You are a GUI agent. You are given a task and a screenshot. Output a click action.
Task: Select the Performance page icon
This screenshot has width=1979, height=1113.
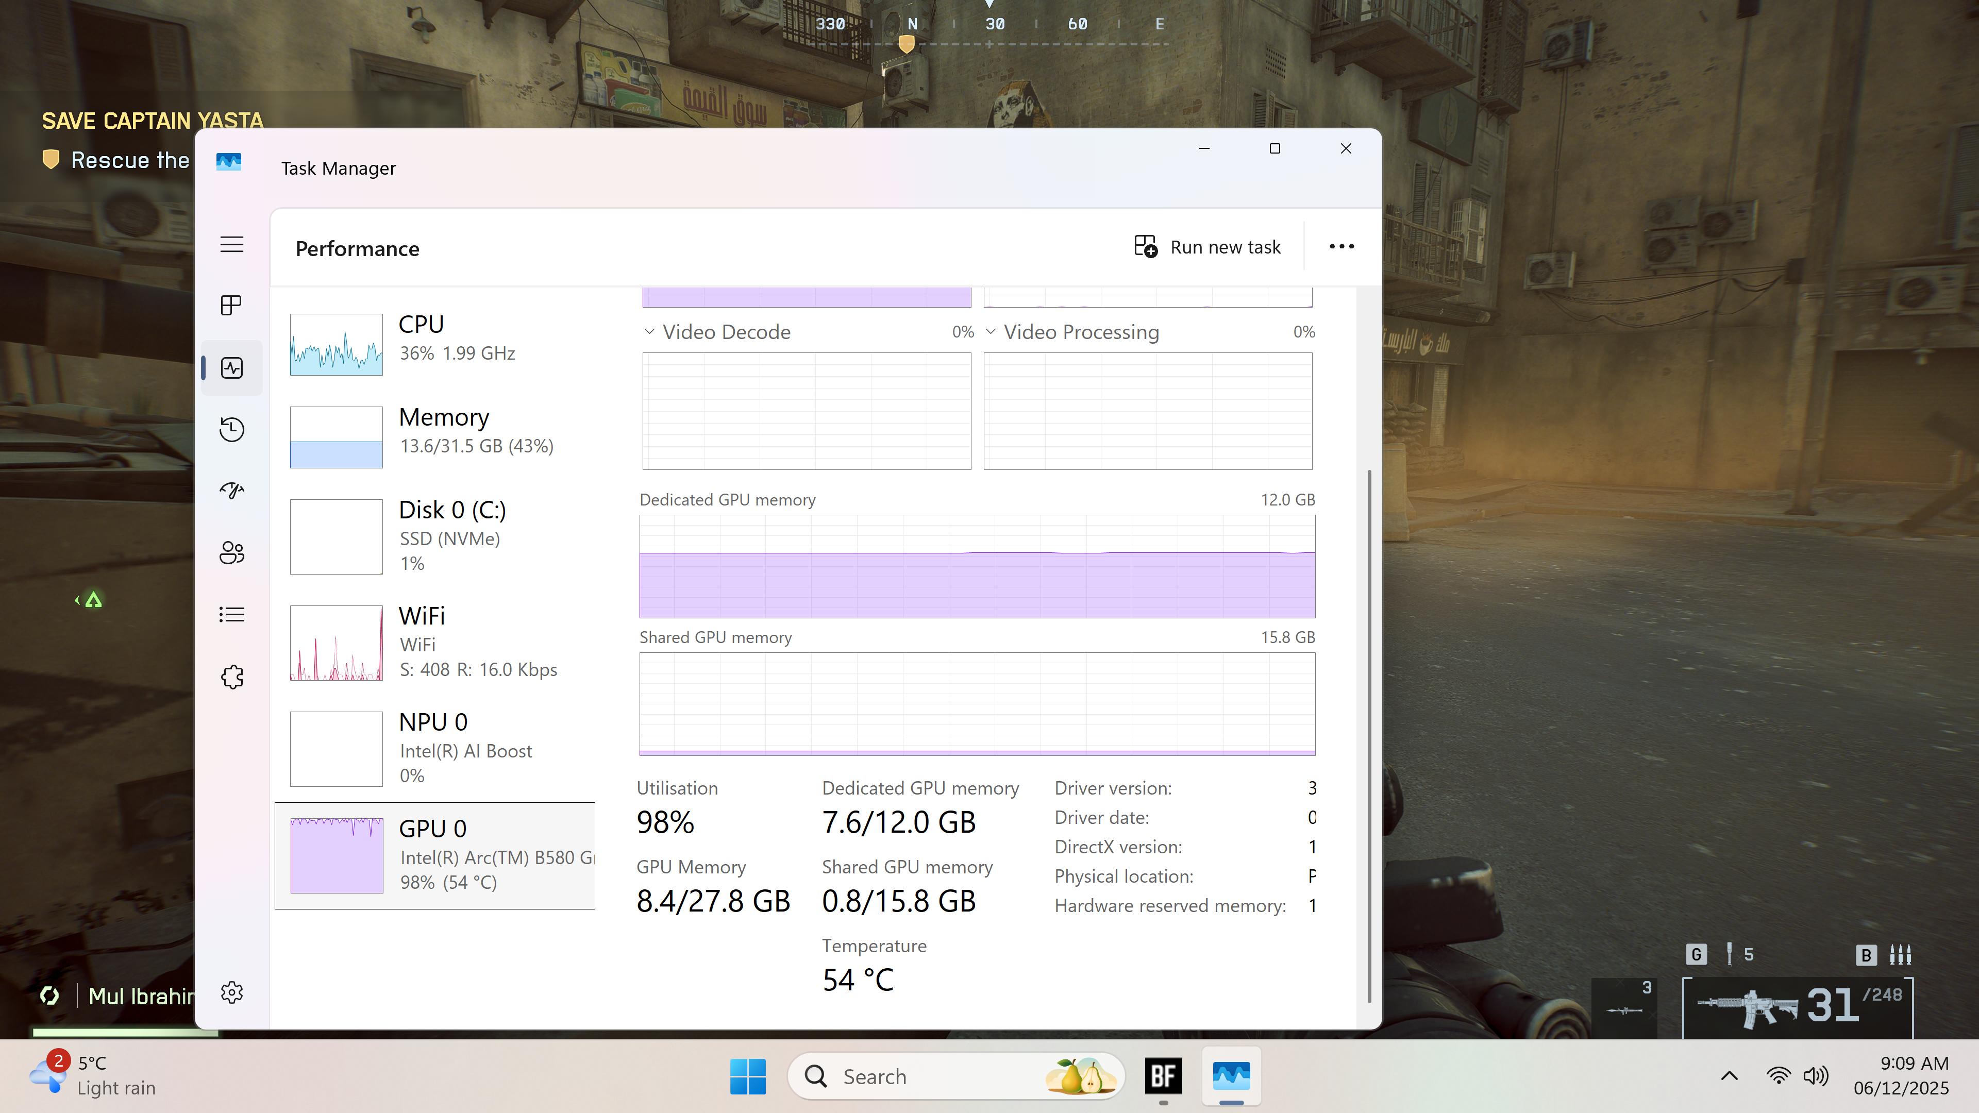[x=232, y=368]
